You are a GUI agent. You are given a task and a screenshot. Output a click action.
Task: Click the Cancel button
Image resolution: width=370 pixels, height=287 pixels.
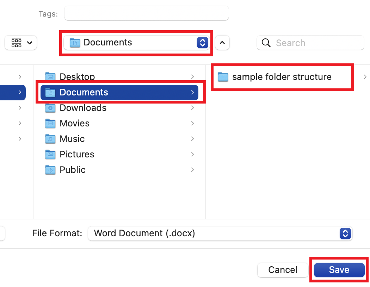click(283, 270)
